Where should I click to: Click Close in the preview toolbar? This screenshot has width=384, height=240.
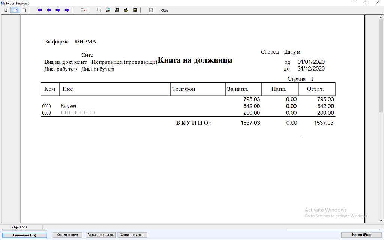tap(165, 10)
